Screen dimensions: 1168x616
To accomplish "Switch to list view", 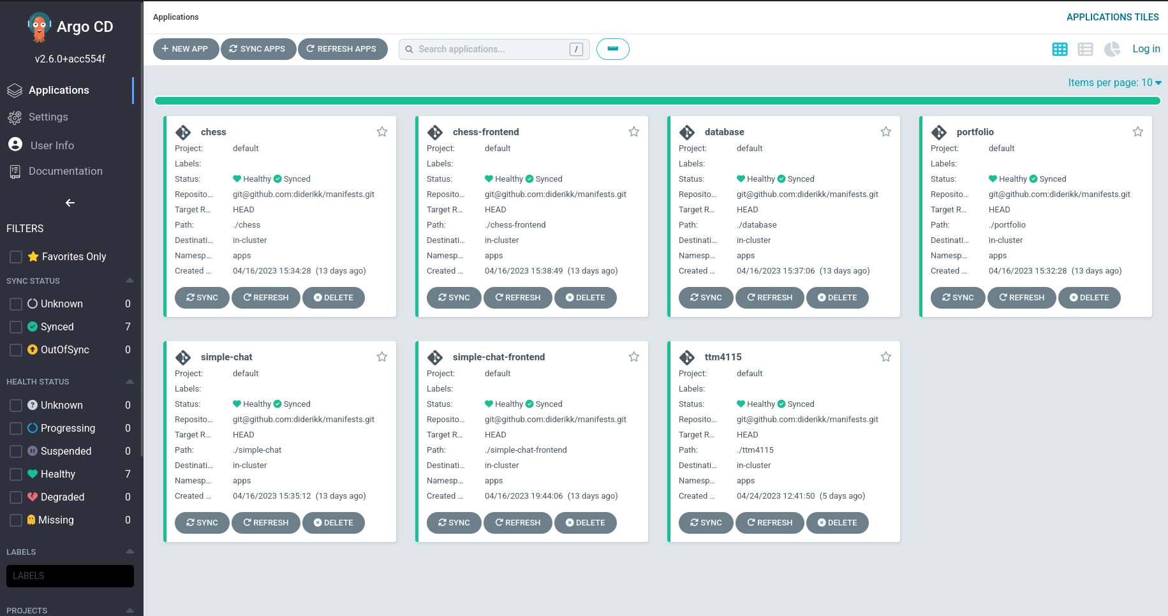I will (1085, 49).
